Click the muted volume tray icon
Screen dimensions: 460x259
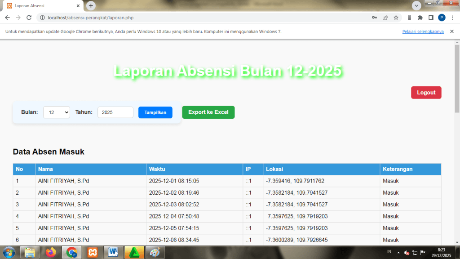[407, 253]
